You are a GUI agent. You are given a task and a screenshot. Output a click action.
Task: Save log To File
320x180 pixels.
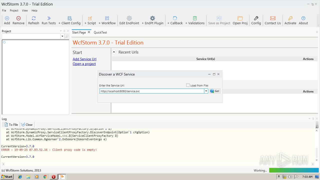(11, 124)
